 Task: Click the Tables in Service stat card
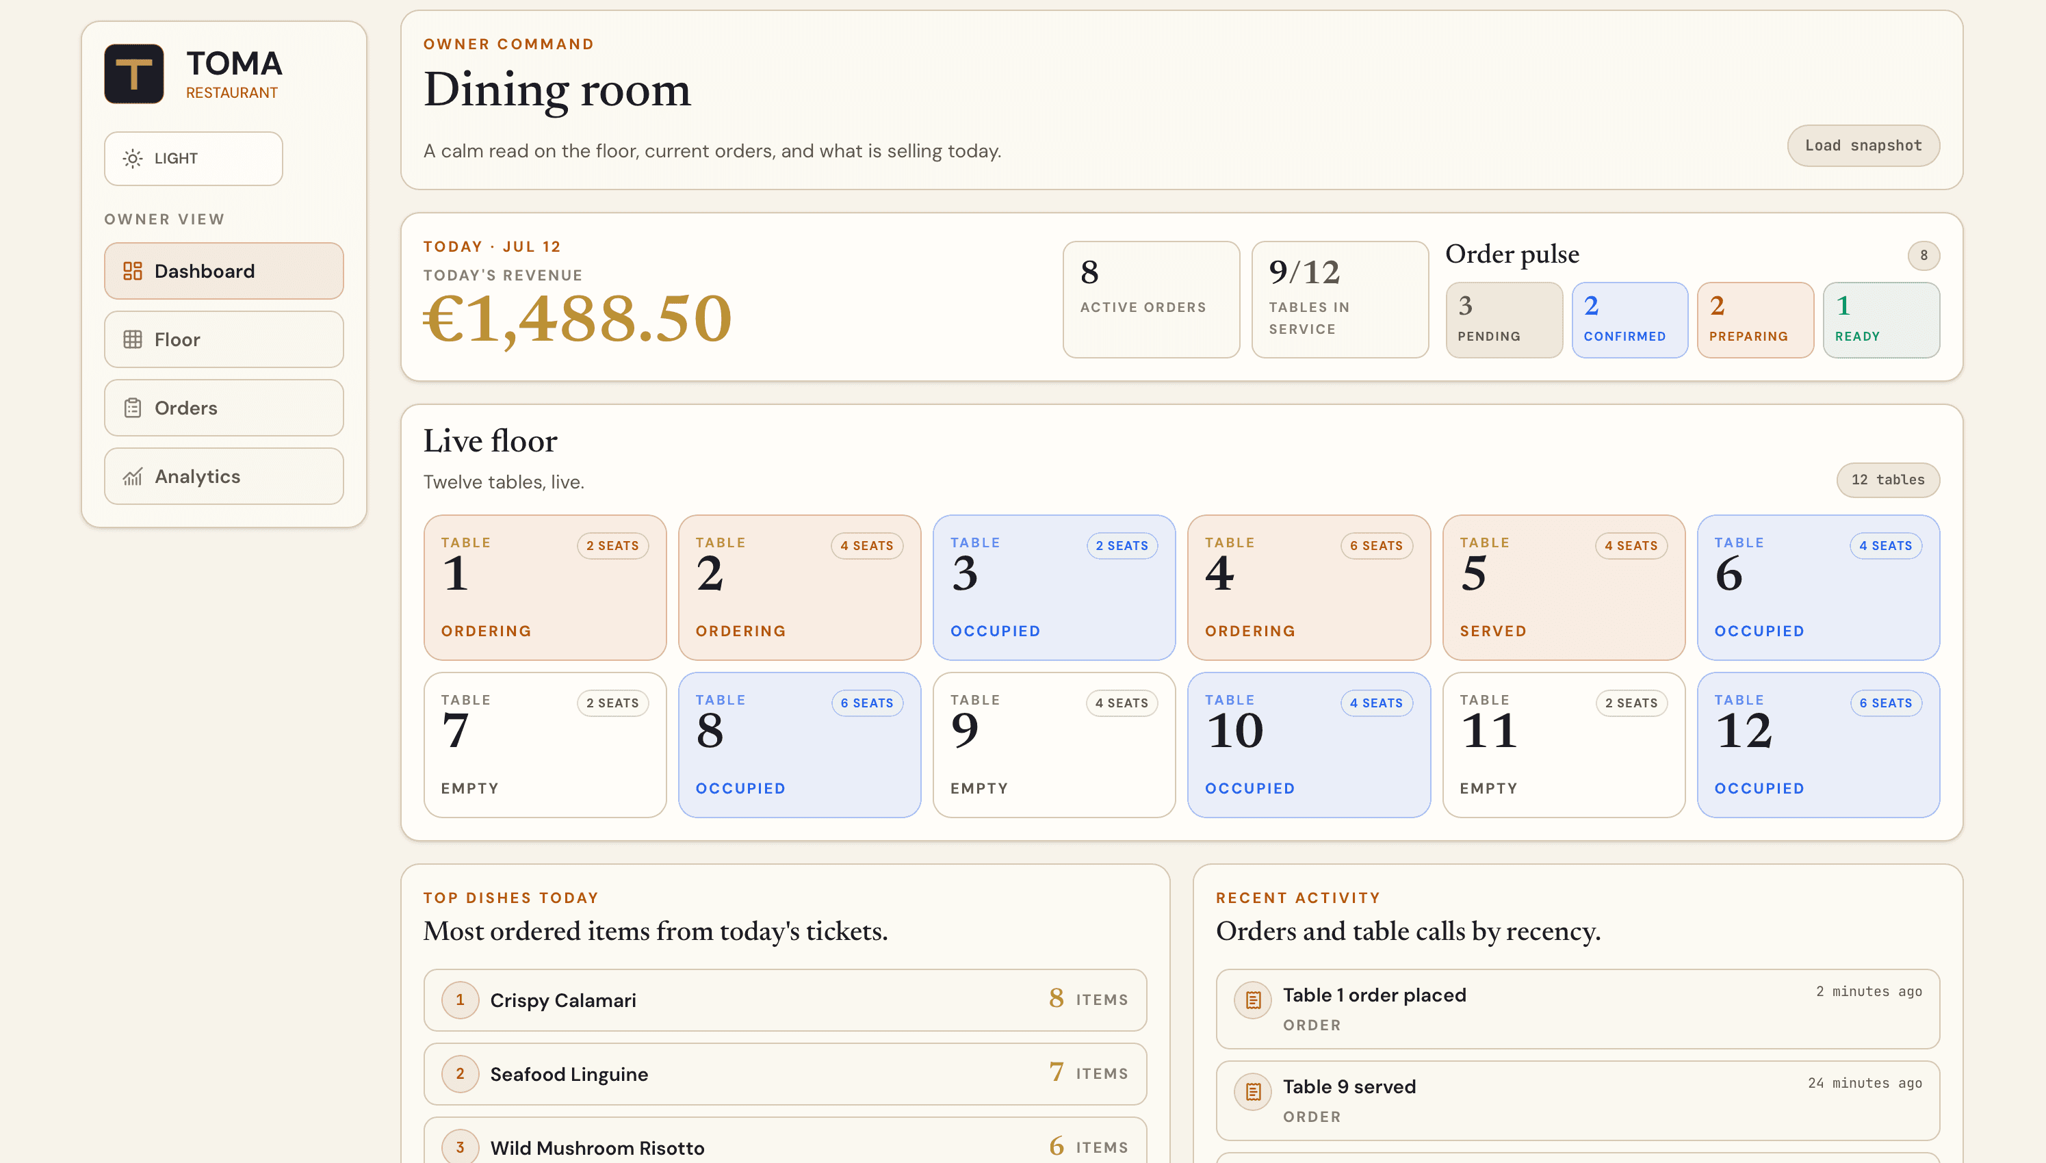[1340, 300]
